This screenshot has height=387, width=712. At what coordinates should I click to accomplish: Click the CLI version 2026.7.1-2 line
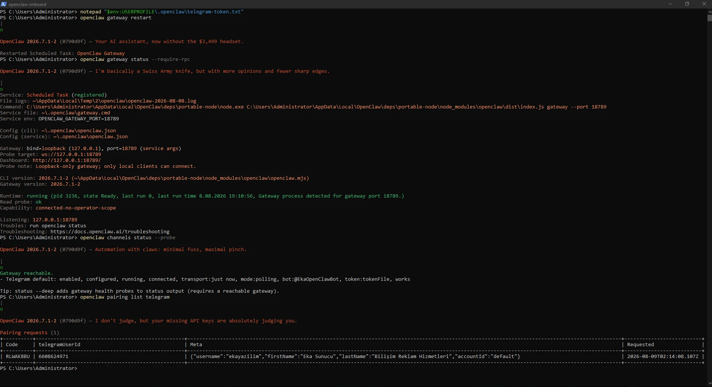(x=155, y=178)
